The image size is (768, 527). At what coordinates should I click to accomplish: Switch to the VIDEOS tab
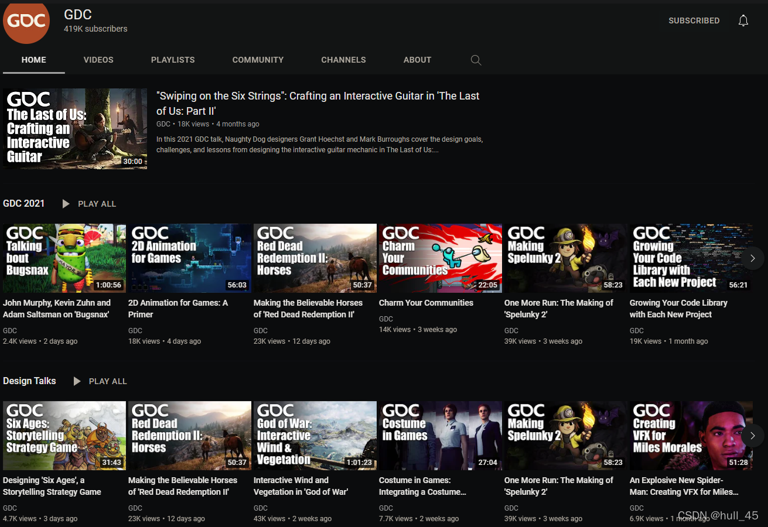click(x=98, y=60)
